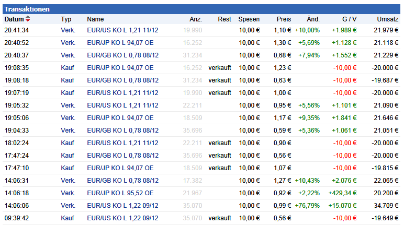Viewport: 404px width, 225px height.
Task: Select the change value +10,43%
Action: [307, 181]
